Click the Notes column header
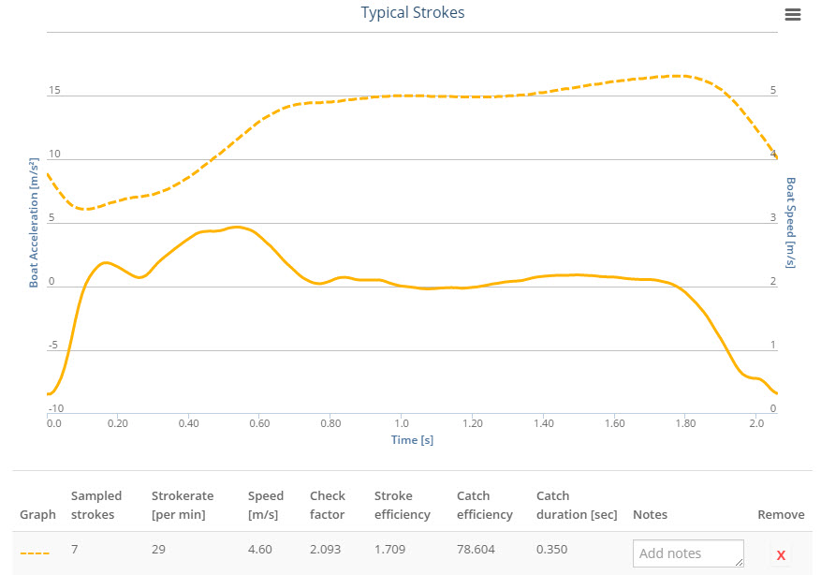The height and width of the screenshot is (575, 821). point(650,514)
